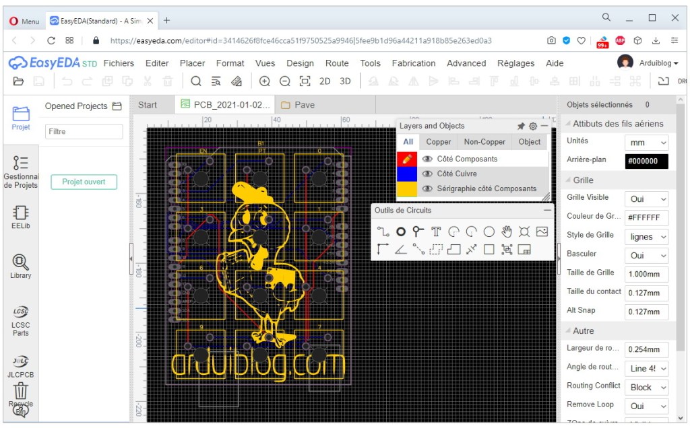The width and height of the screenshot is (690, 428).
Task: Select the Pad tool in Outils de Circuits
Action: [401, 231]
